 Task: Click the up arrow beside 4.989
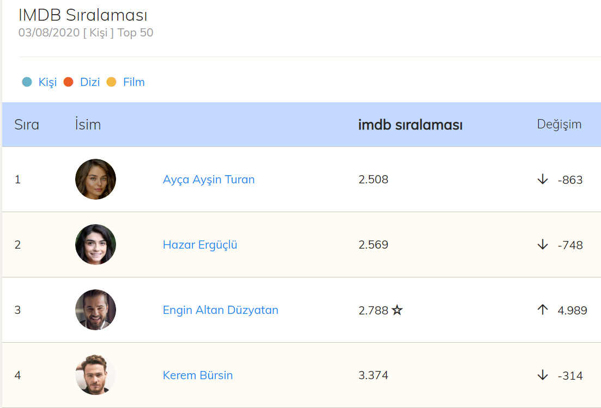coord(543,310)
